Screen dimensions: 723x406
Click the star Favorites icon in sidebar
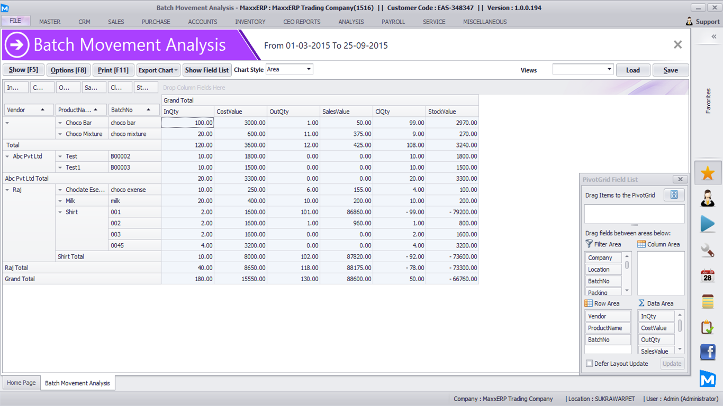(708, 173)
